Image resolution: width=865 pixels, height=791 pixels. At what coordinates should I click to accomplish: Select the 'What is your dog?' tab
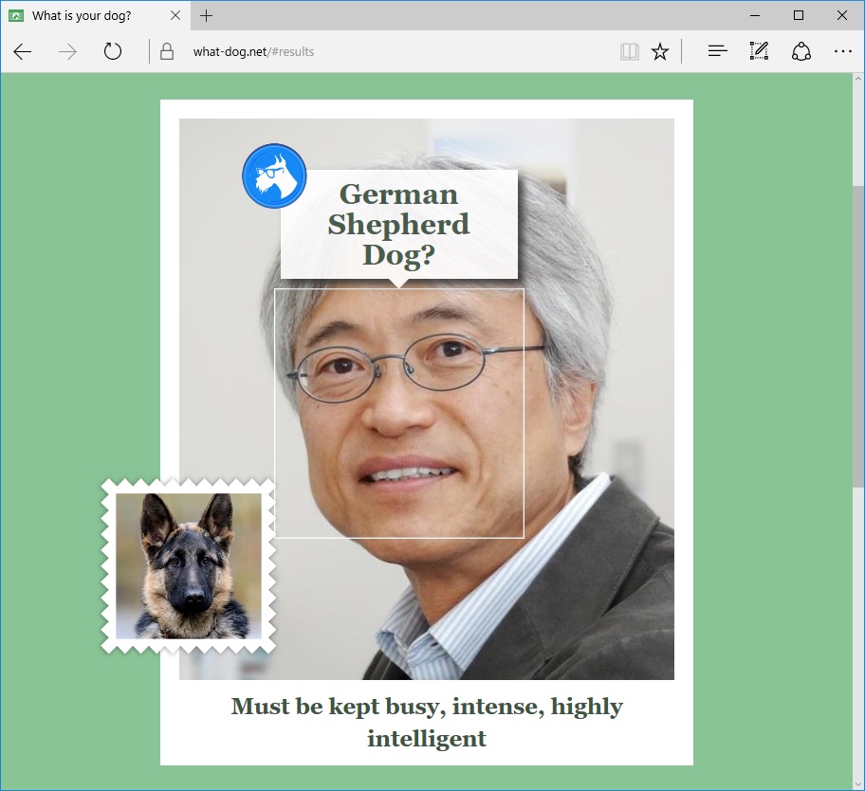click(x=96, y=15)
